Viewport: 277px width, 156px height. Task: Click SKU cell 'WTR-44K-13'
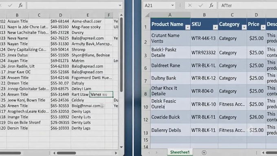[204, 38]
